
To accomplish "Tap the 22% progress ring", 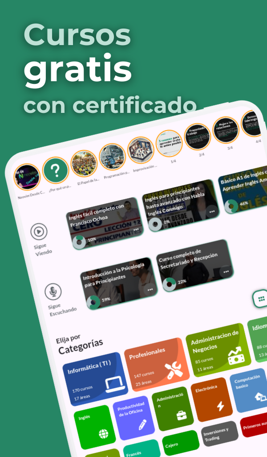I will coord(169,284).
